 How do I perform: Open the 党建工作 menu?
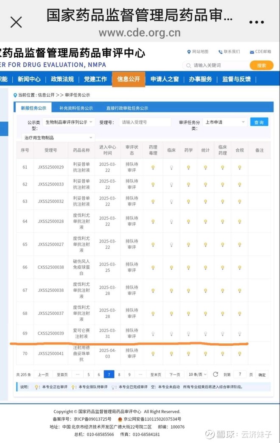pyautogui.click(x=95, y=79)
